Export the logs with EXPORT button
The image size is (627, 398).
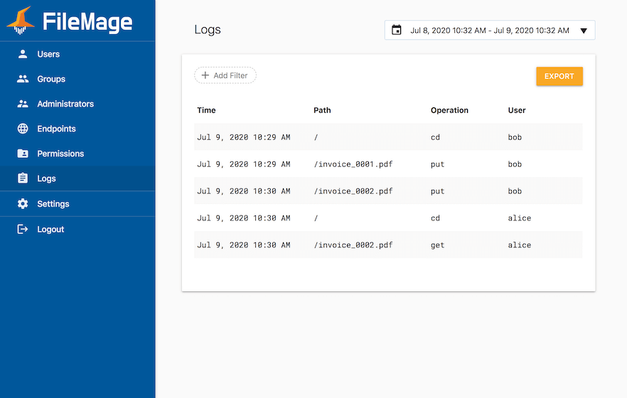click(559, 76)
